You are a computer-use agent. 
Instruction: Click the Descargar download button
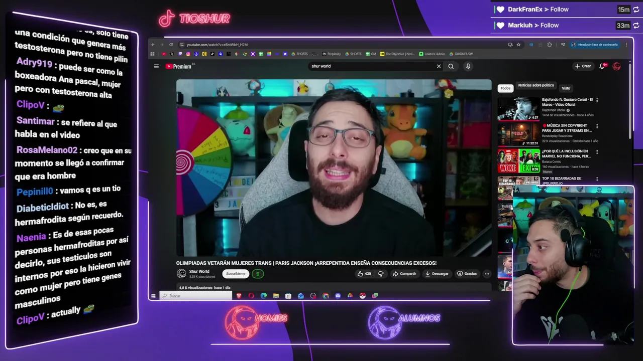pyautogui.click(x=437, y=274)
